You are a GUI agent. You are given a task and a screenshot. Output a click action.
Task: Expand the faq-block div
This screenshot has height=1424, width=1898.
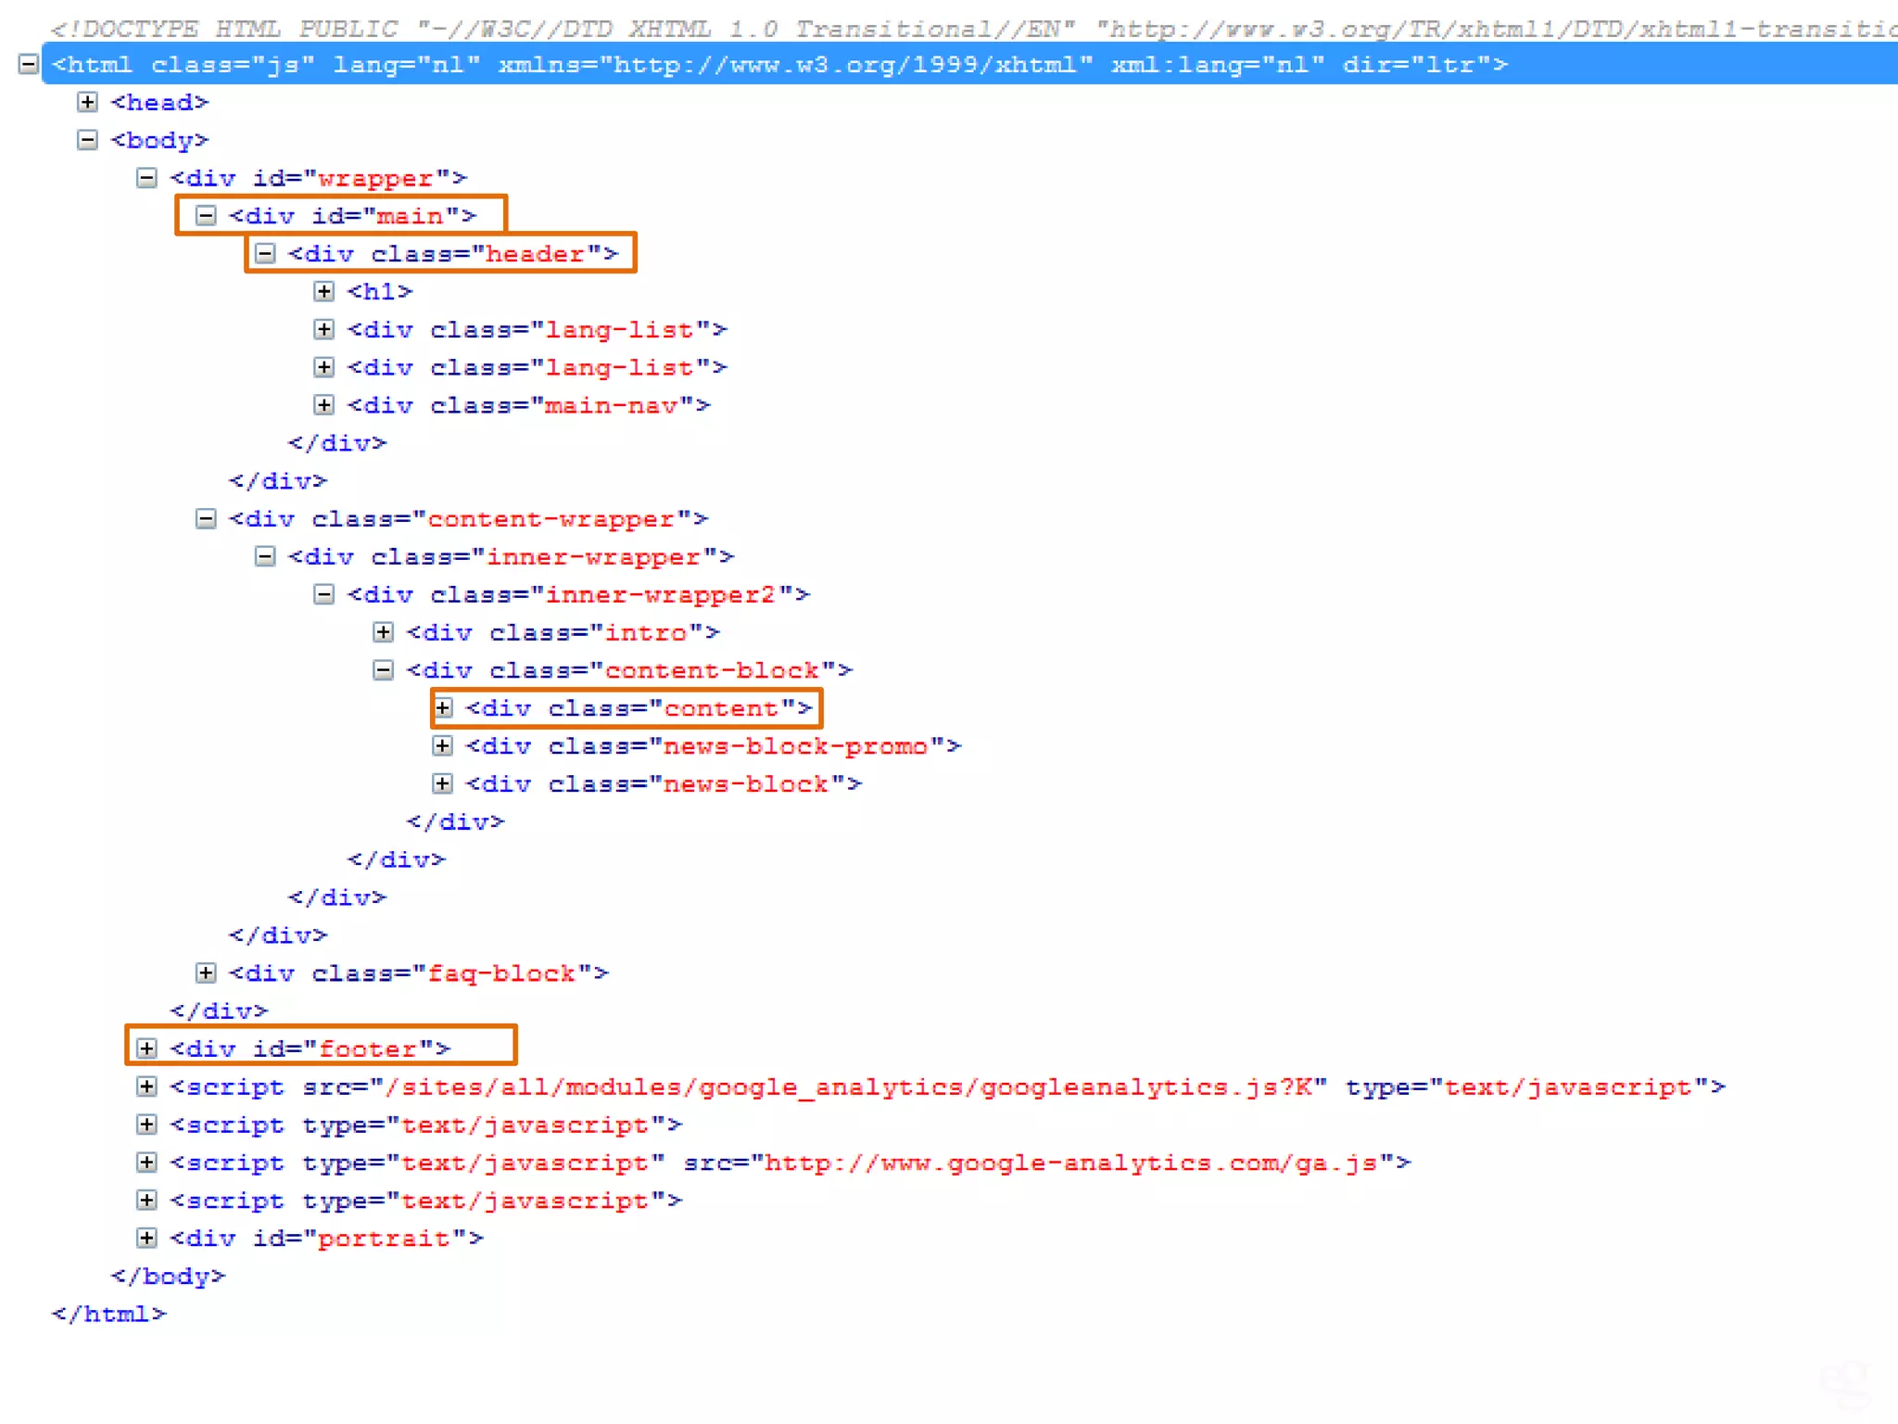click(x=206, y=973)
